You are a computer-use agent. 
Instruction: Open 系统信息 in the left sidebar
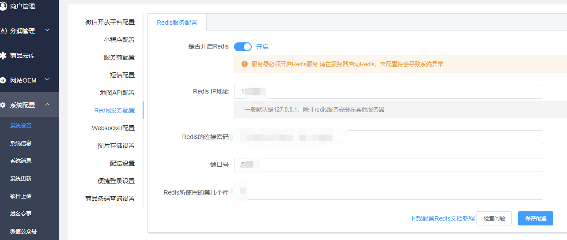[x=21, y=143]
